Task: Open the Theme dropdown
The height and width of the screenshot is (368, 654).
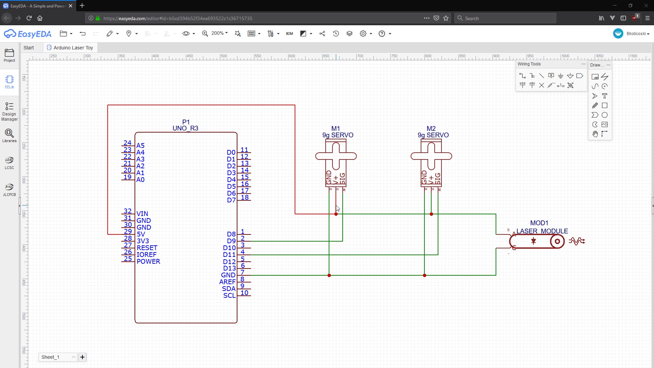Action: (x=306, y=33)
